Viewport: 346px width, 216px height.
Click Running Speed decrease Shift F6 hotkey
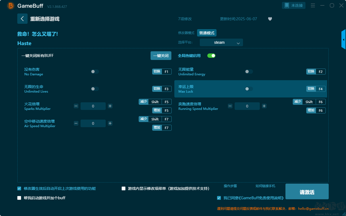[x=309, y=102]
